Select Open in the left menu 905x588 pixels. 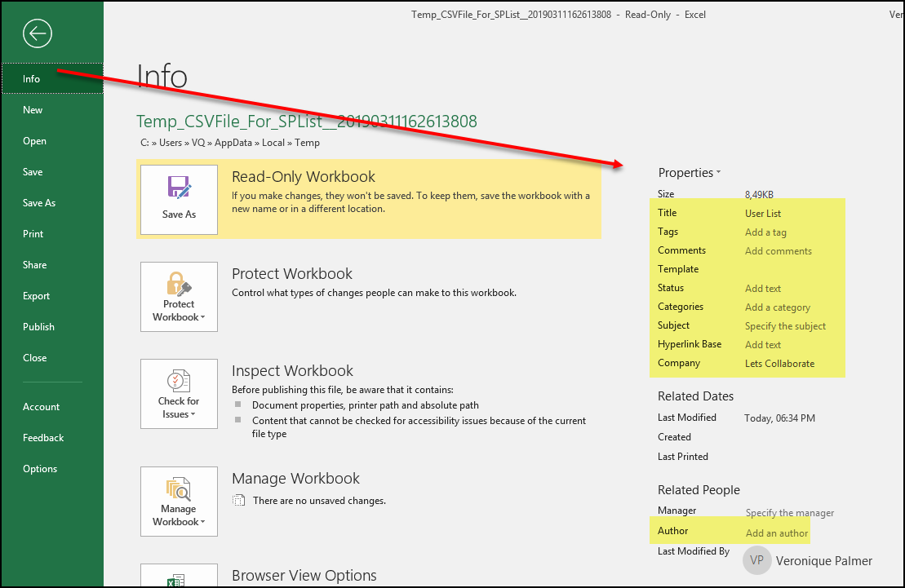[35, 141]
